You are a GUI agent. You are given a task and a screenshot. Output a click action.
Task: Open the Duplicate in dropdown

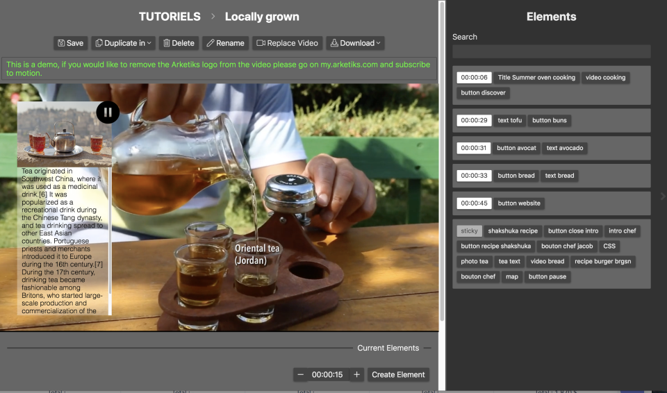(x=124, y=43)
